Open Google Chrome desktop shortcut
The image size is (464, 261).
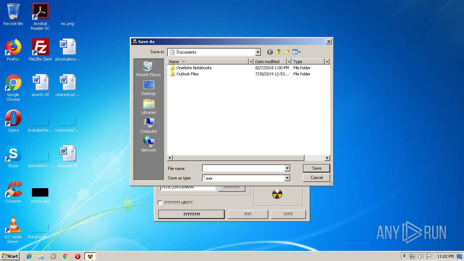13,88
